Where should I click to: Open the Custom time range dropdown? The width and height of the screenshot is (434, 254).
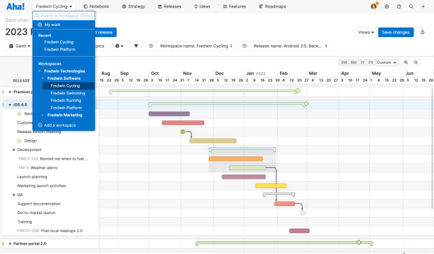[x=387, y=62]
